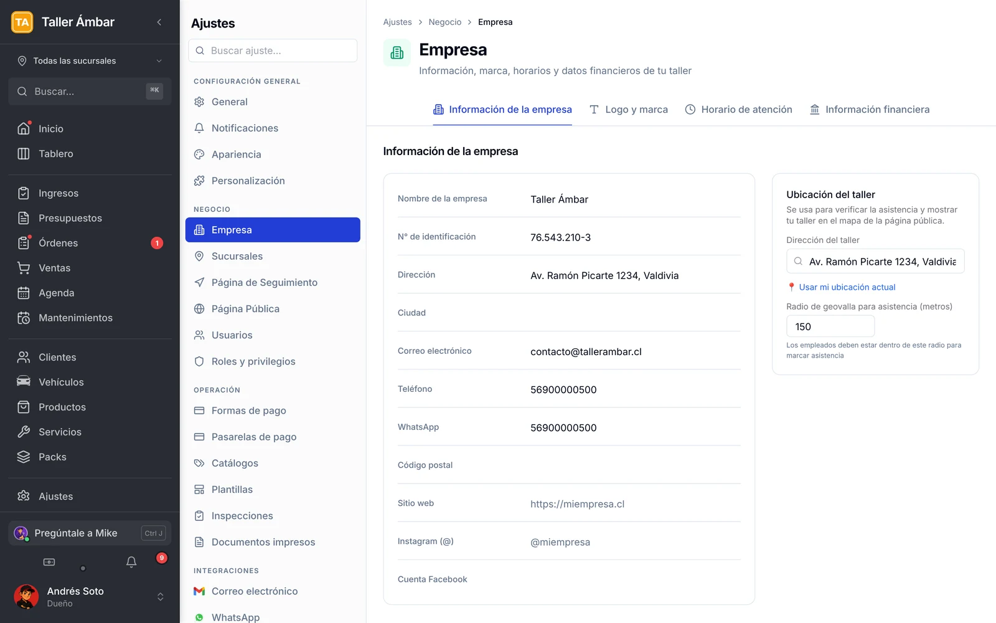996x623 pixels.
Task: Open Documentos impresos settings
Action: (273, 542)
